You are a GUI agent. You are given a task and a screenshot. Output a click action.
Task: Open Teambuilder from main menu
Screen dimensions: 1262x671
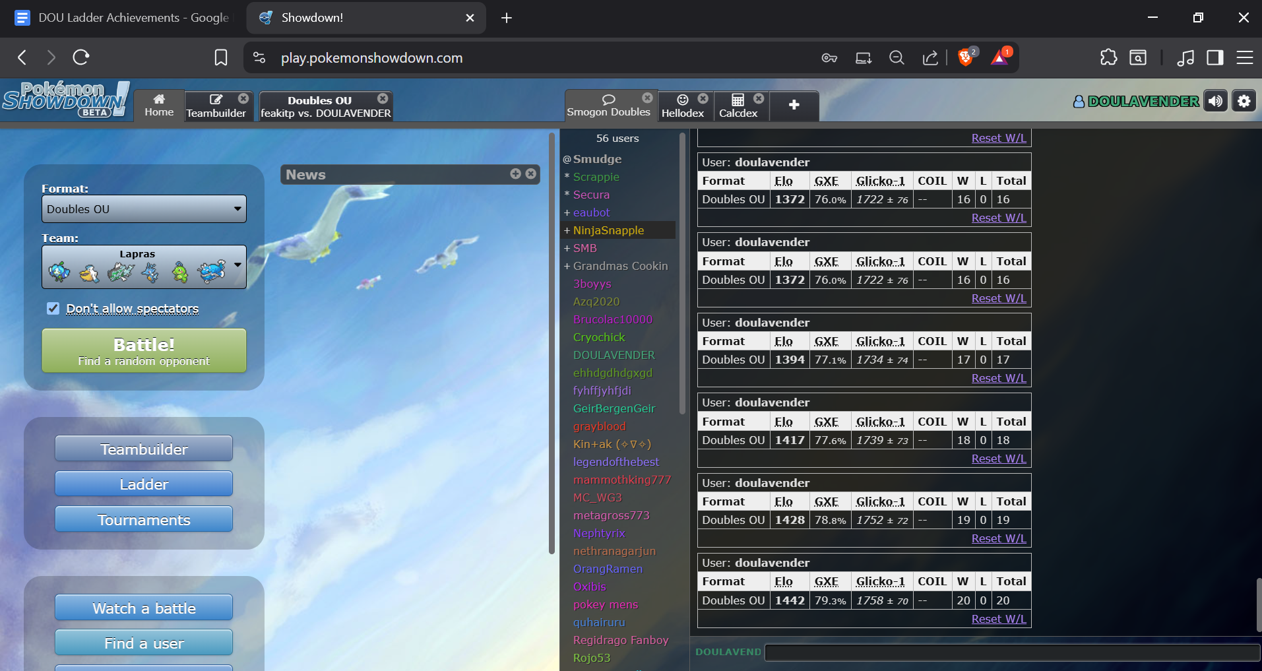pyautogui.click(x=144, y=449)
